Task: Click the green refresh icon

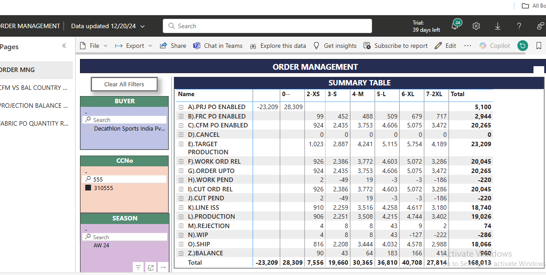Action: click(x=522, y=46)
